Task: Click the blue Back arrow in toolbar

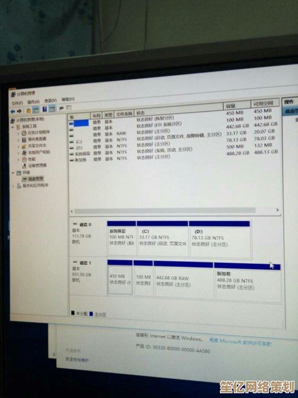Action: pyautogui.click(x=13, y=112)
